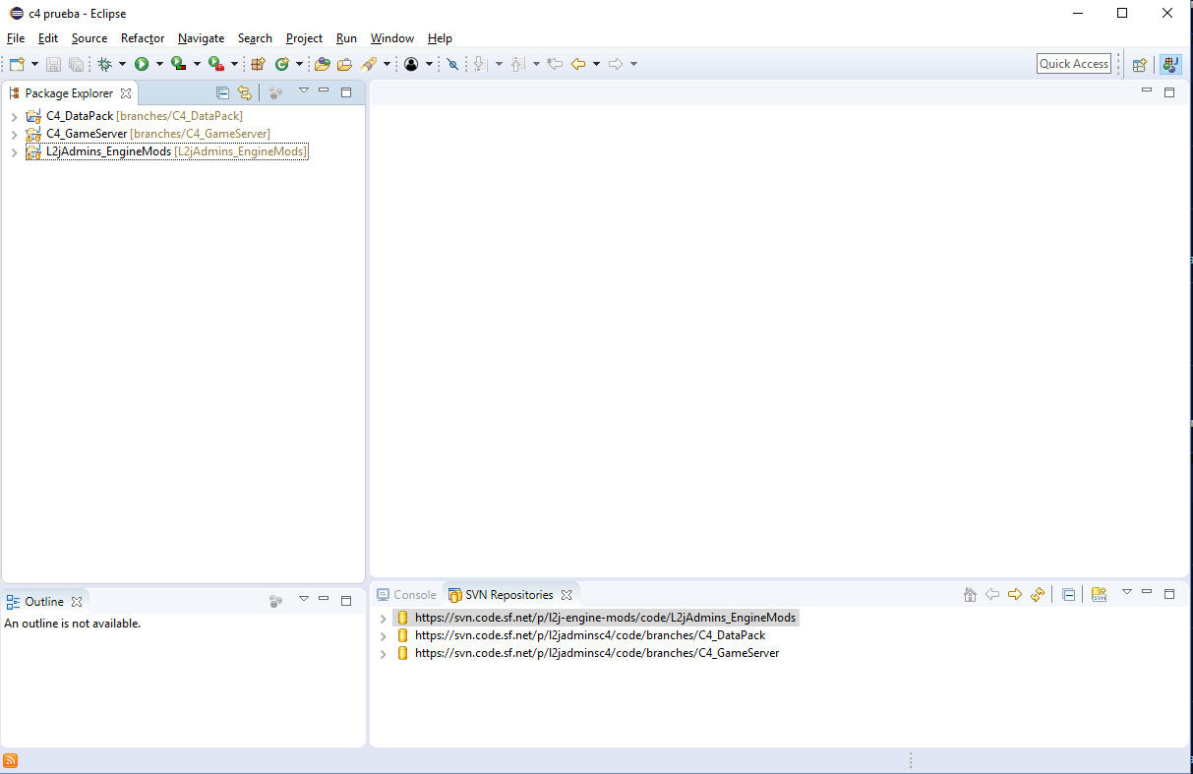Click the yellow Back navigation arrow
Viewport: 1193px width, 774px height.
(578, 64)
